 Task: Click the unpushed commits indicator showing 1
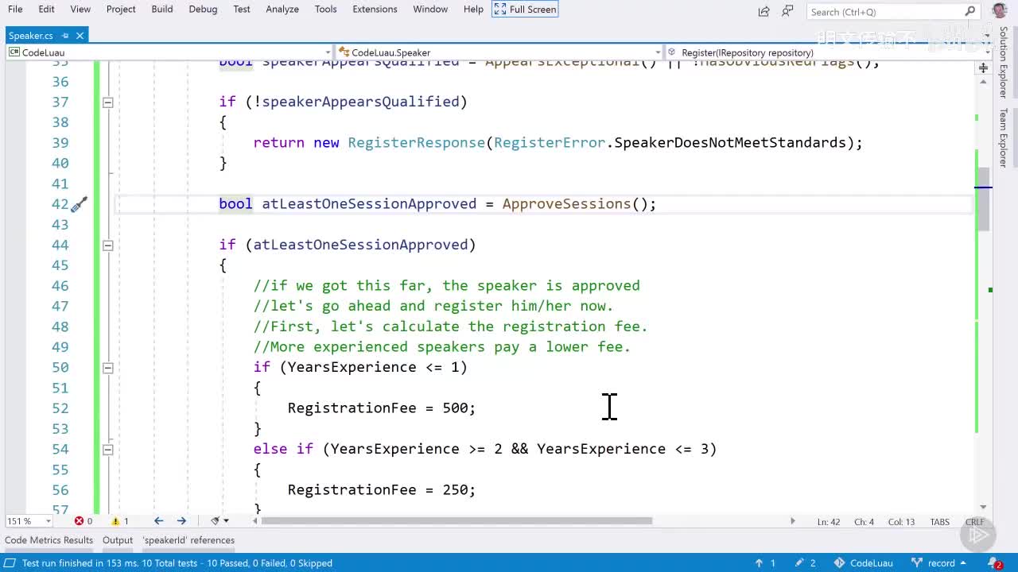point(765,563)
